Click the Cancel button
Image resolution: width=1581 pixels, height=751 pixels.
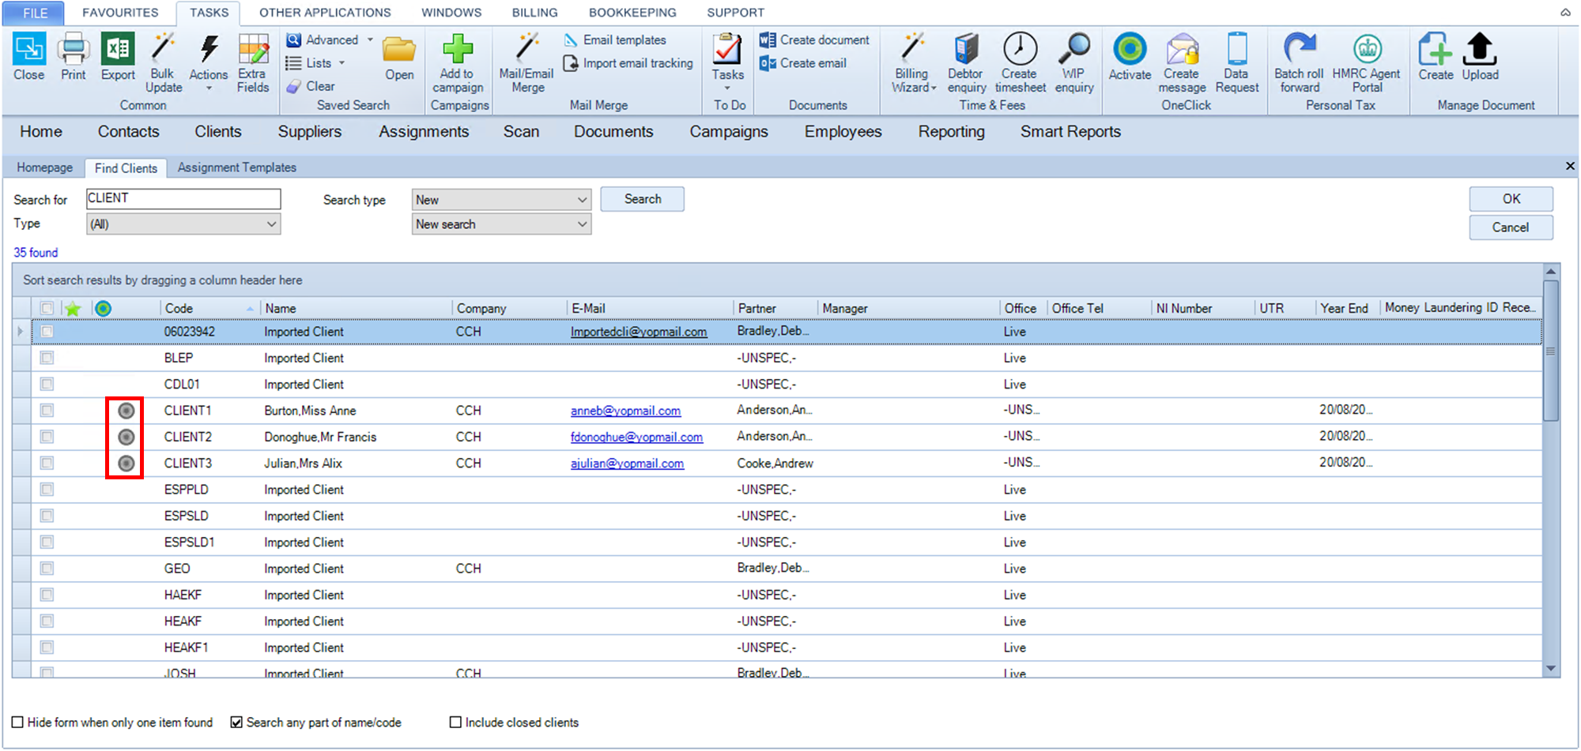point(1511,227)
